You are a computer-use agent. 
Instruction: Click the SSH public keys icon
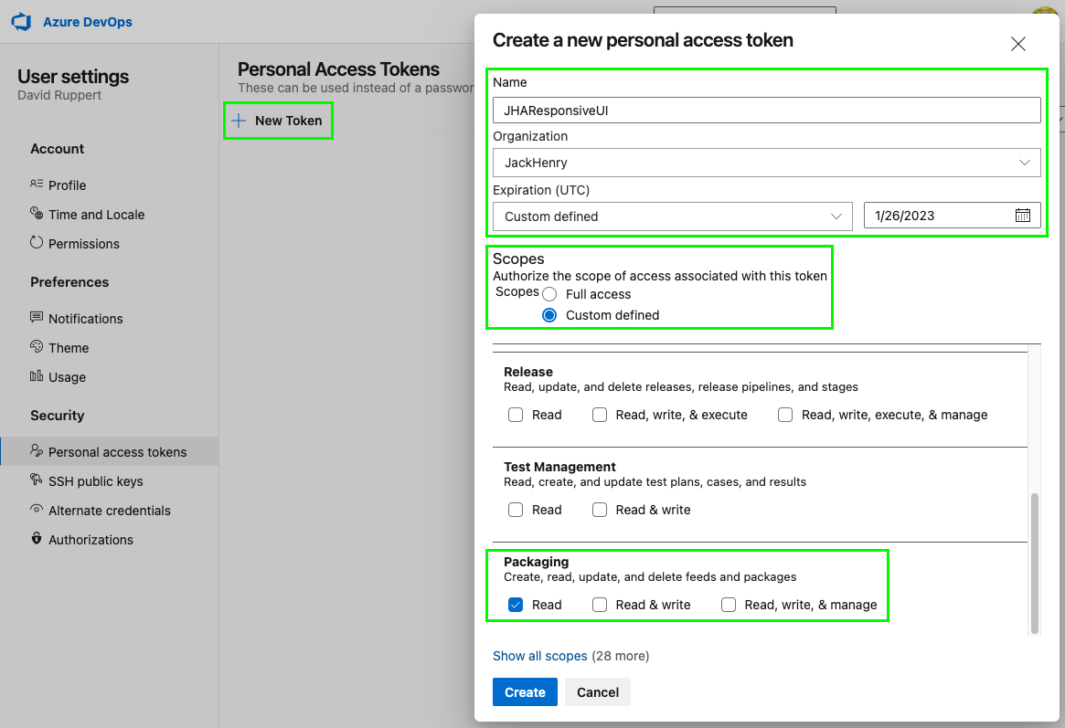(37, 480)
